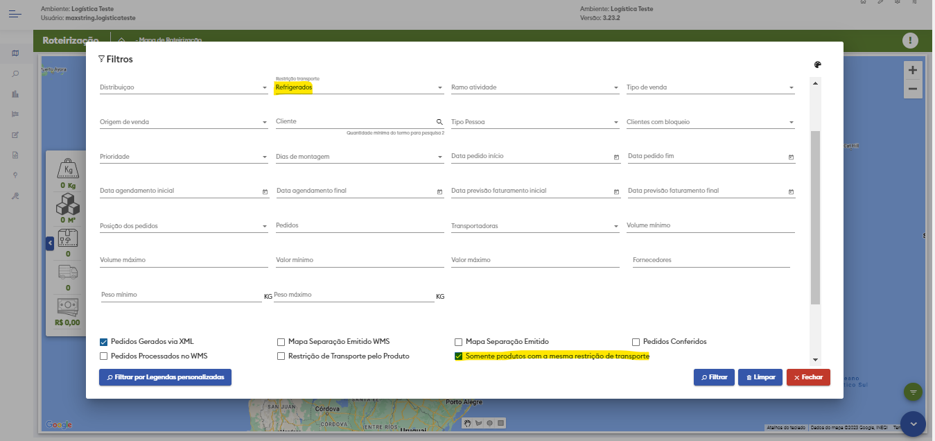Uncheck Pedidos Gerados via XML
This screenshot has width=935, height=441.
point(104,342)
